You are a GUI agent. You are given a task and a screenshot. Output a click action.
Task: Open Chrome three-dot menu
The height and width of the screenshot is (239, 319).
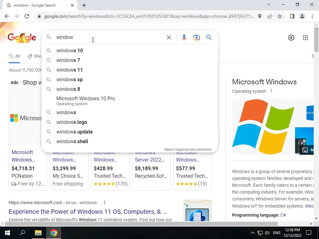[x=312, y=16]
